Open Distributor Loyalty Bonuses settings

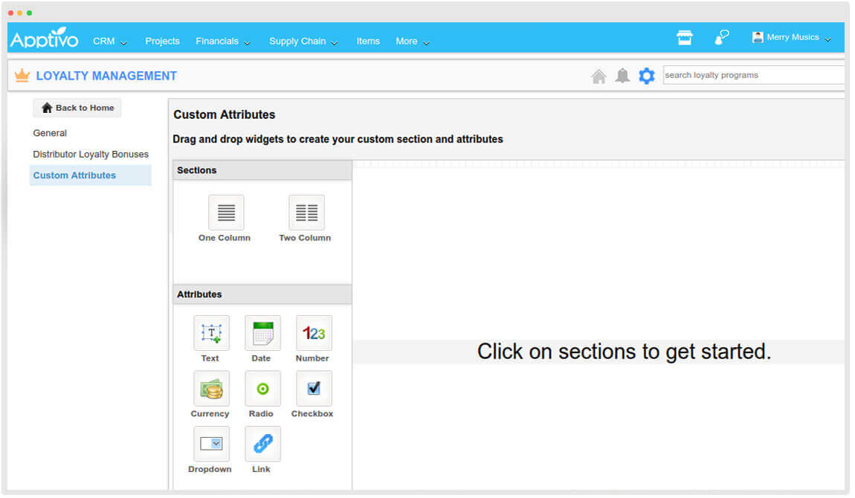(x=91, y=155)
